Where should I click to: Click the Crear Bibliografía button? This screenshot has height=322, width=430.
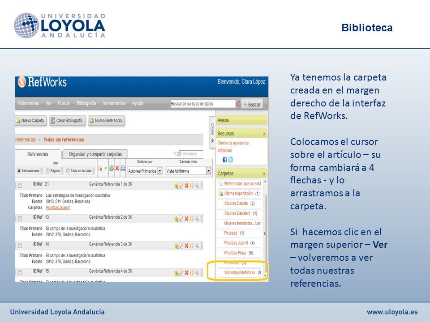point(68,120)
